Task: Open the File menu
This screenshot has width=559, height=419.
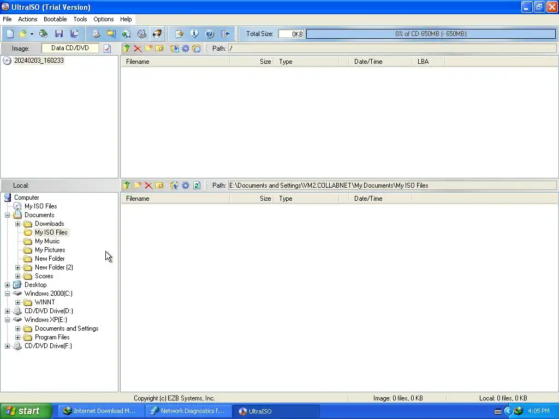Action: [7, 19]
